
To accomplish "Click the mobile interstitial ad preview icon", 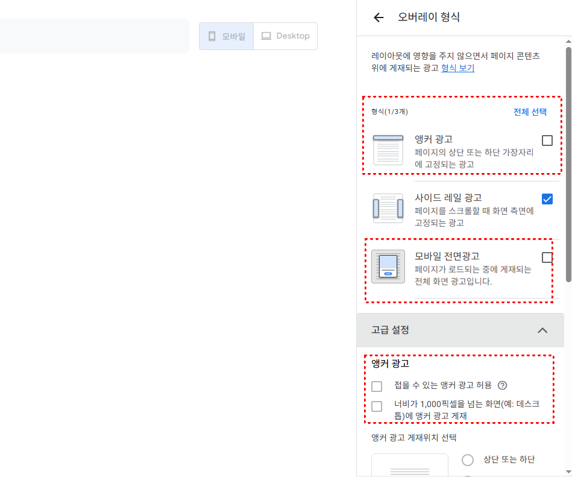I will 388,265.
